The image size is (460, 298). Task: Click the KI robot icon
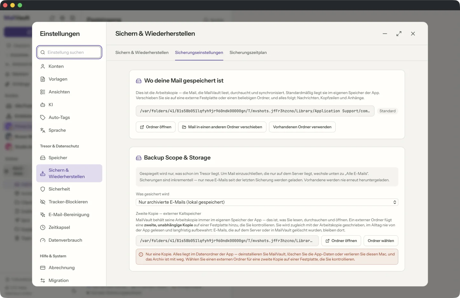(x=42, y=105)
